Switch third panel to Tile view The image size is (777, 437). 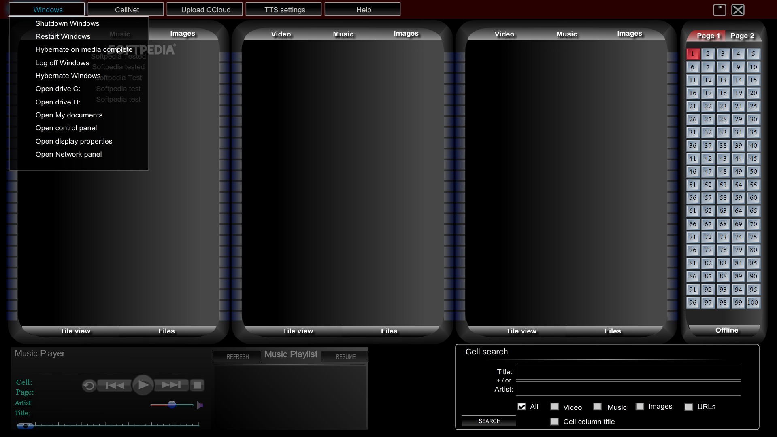[x=521, y=331]
